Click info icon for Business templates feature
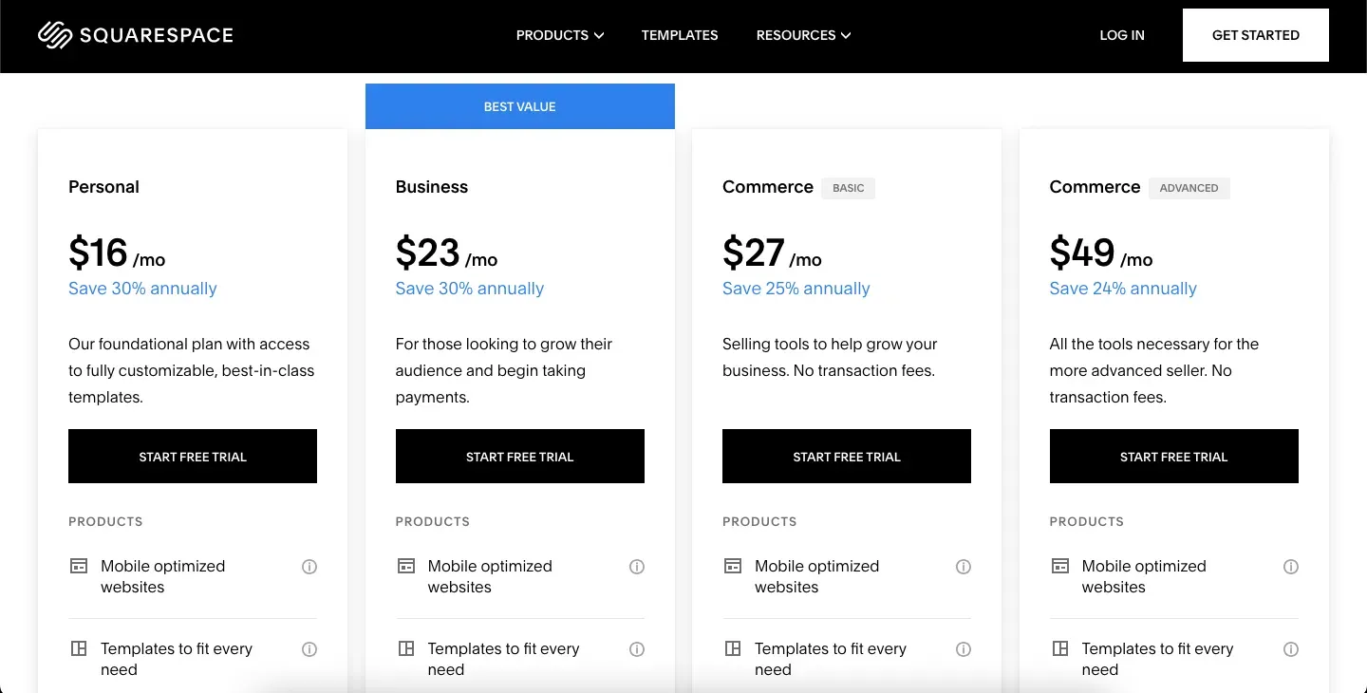Screen dimensions: 1367x693 pyautogui.click(x=637, y=649)
